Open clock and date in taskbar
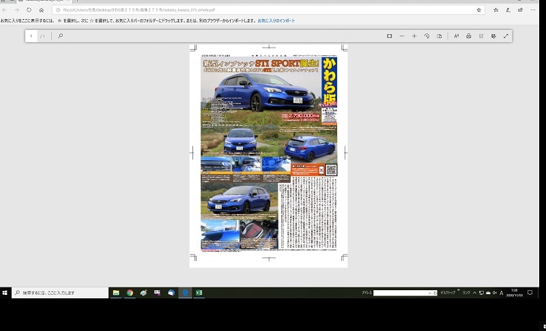546x331 pixels. (x=515, y=293)
